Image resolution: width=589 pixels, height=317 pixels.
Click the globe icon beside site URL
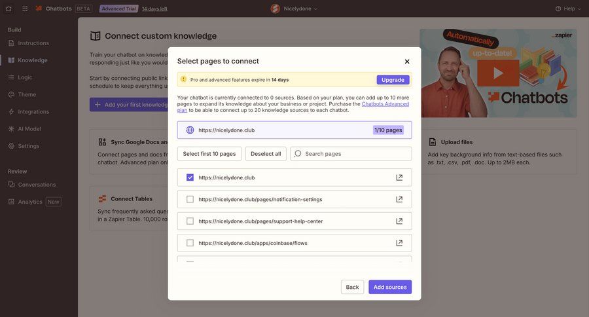coord(190,130)
